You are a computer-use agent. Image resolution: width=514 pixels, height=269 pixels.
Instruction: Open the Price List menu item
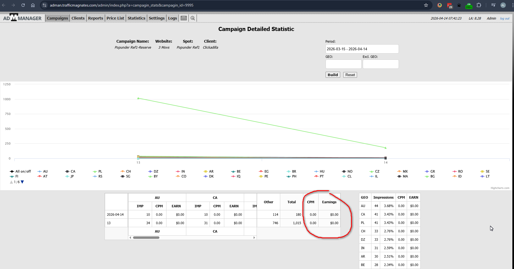point(115,18)
